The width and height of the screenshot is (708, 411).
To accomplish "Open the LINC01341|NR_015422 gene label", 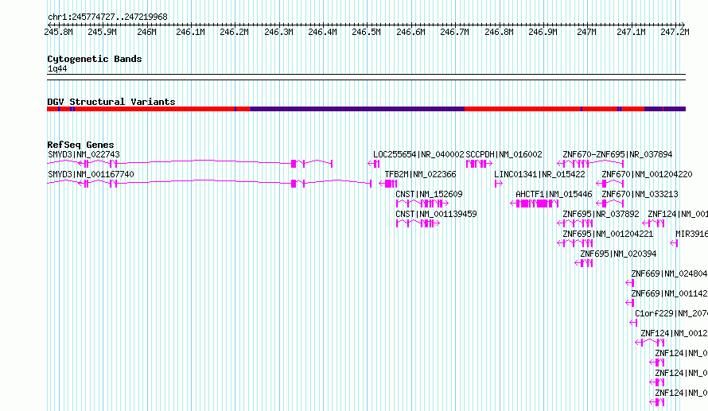I will (539, 174).
